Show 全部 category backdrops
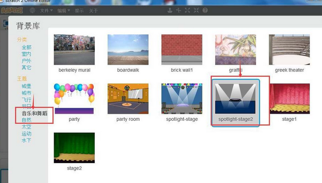The height and width of the screenshot is (183, 322). click(x=26, y=47)
